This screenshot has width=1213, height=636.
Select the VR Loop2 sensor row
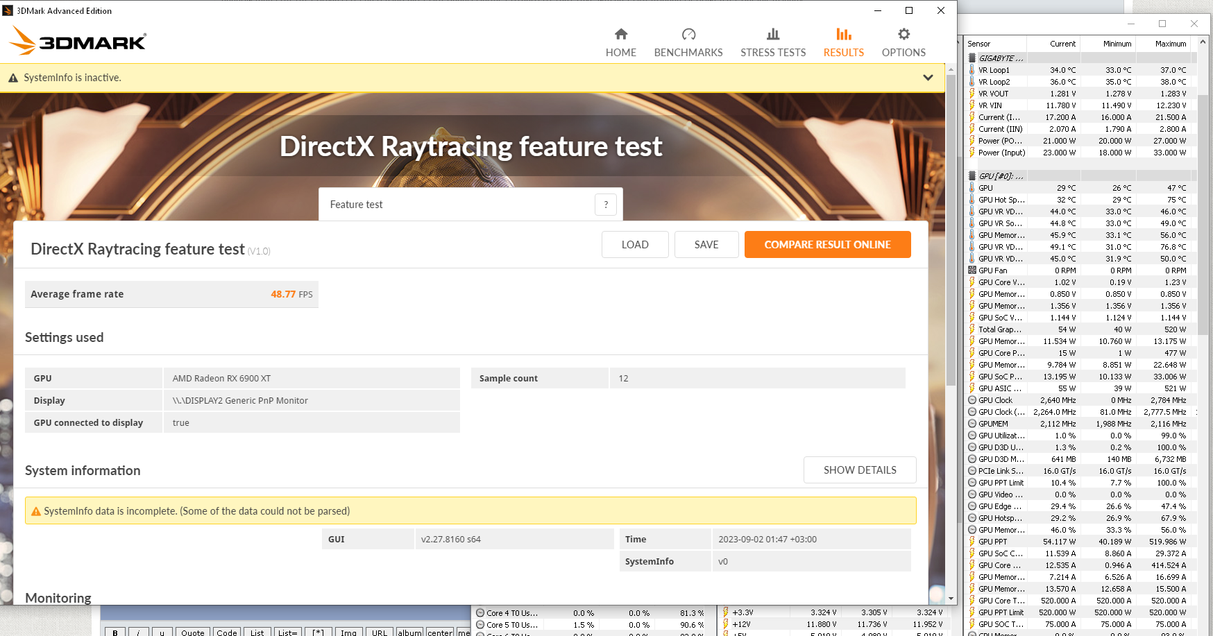(x=1079, y=82)
